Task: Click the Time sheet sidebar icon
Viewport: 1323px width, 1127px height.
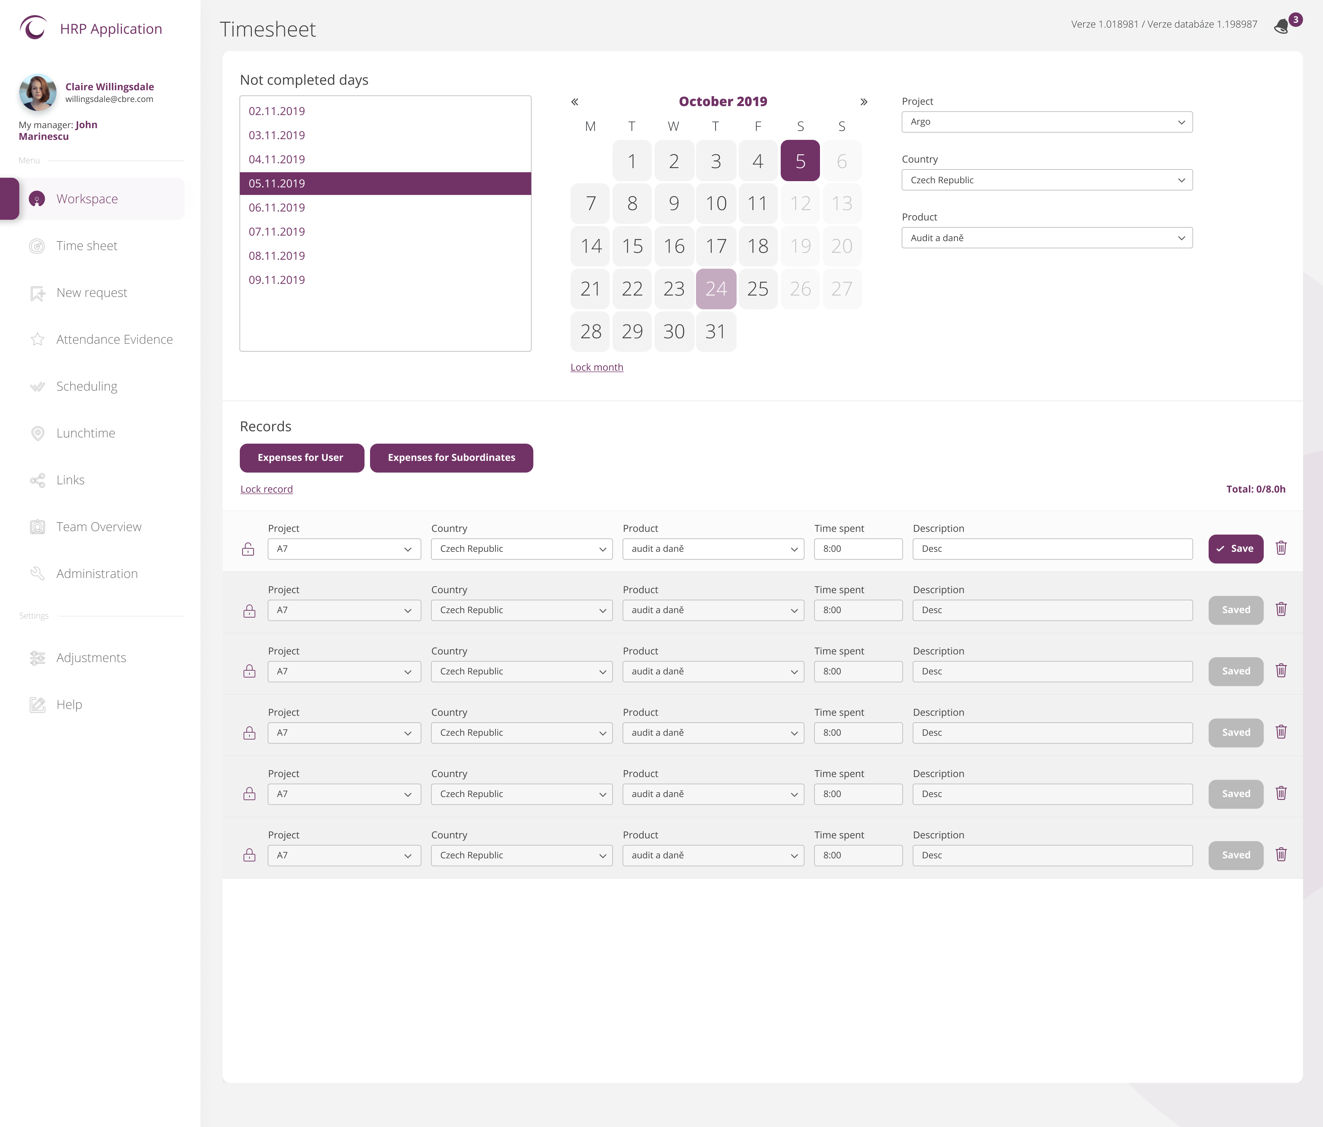Action: [x=37, y=246]
